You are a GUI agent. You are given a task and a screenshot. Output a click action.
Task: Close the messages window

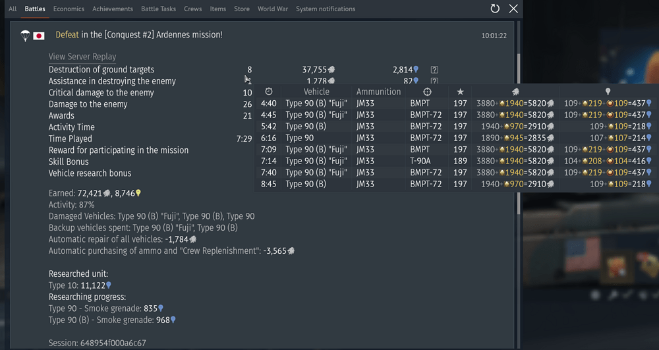513,9
